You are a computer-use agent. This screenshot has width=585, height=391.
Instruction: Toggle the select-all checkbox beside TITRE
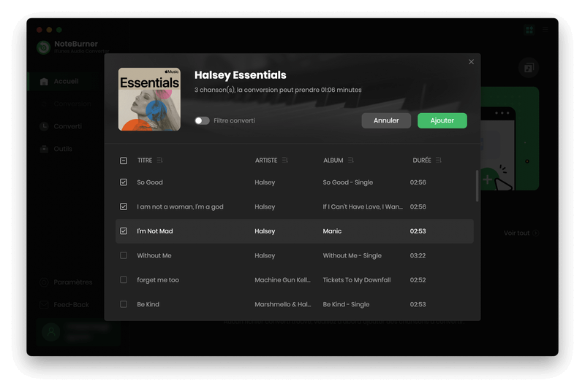point(124,160)
